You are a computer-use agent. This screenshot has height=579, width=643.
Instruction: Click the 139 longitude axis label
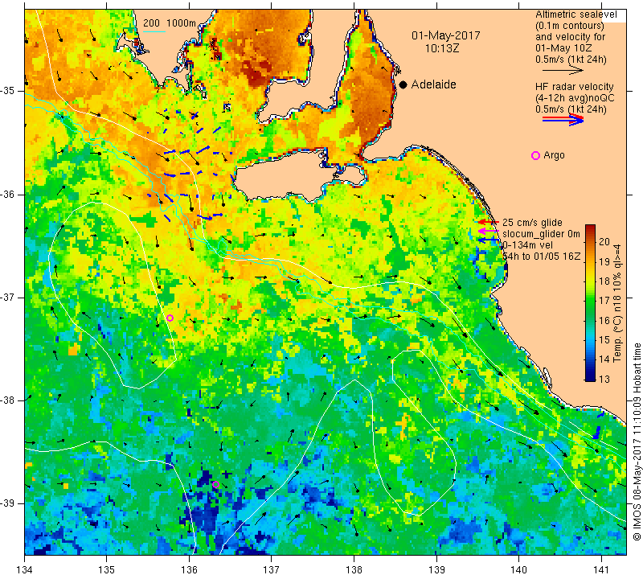coord(436,569)
